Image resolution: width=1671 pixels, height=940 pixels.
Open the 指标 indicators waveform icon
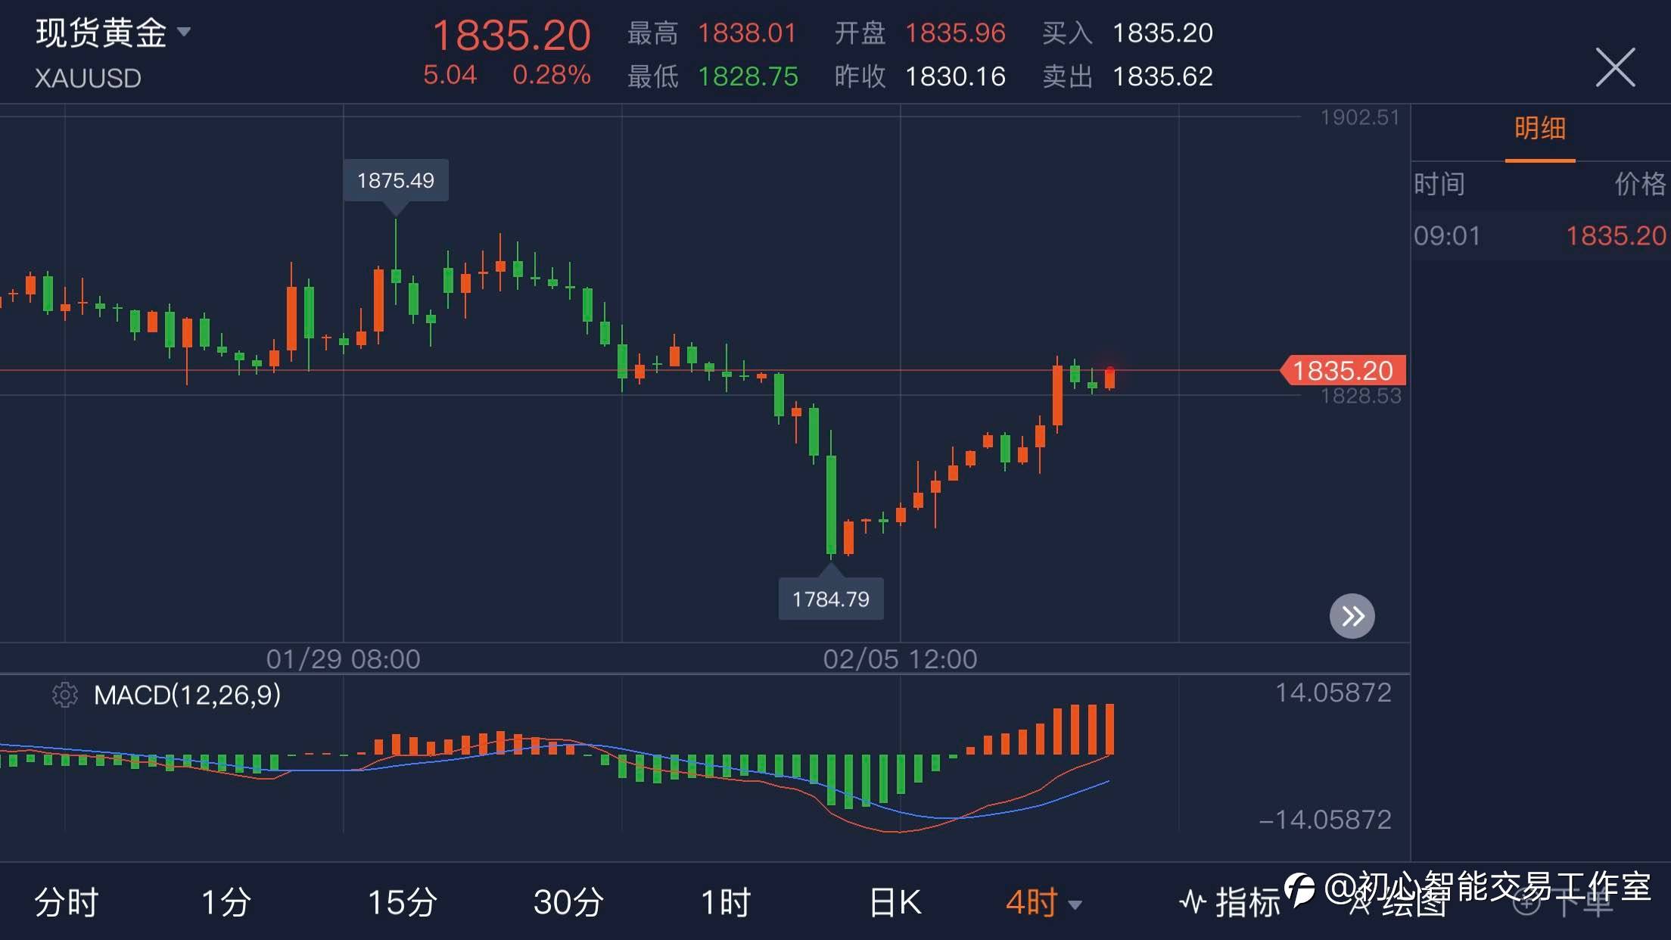coord(1193,902)
